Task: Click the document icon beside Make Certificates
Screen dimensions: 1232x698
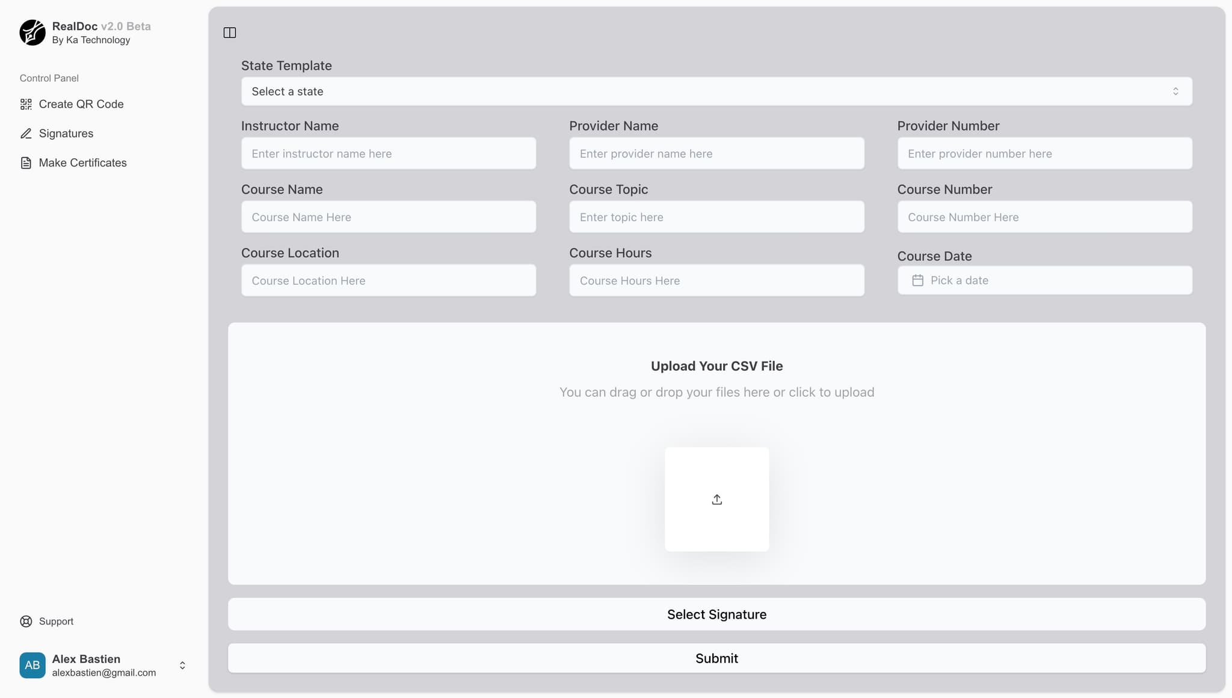Action: tap(26, 163)
